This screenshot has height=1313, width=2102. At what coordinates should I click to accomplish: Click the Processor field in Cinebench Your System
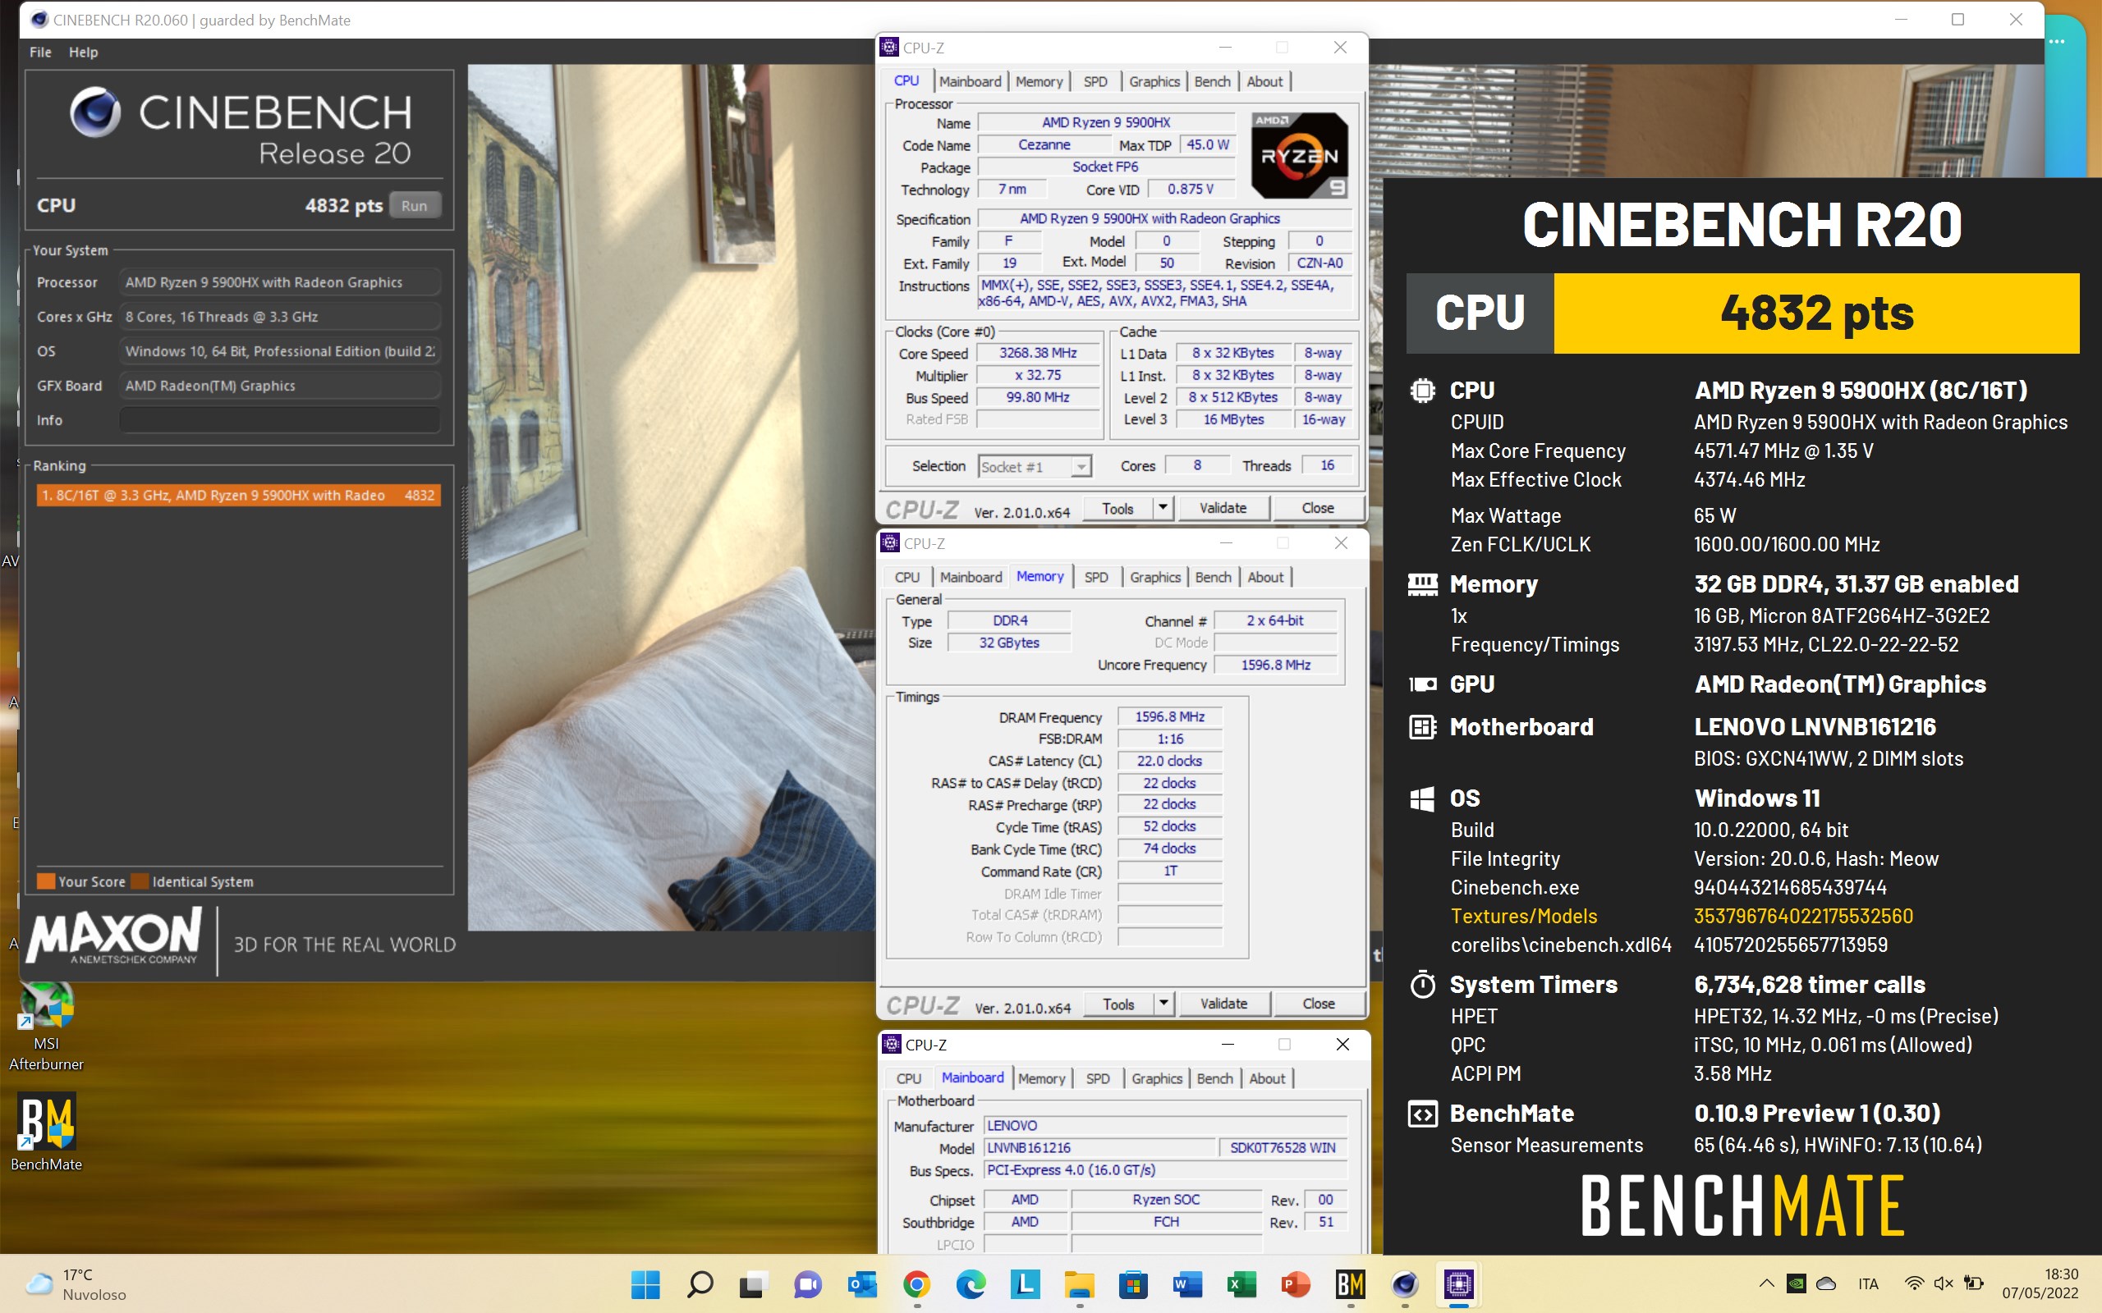pyautogui.click(x=279, y=282)
